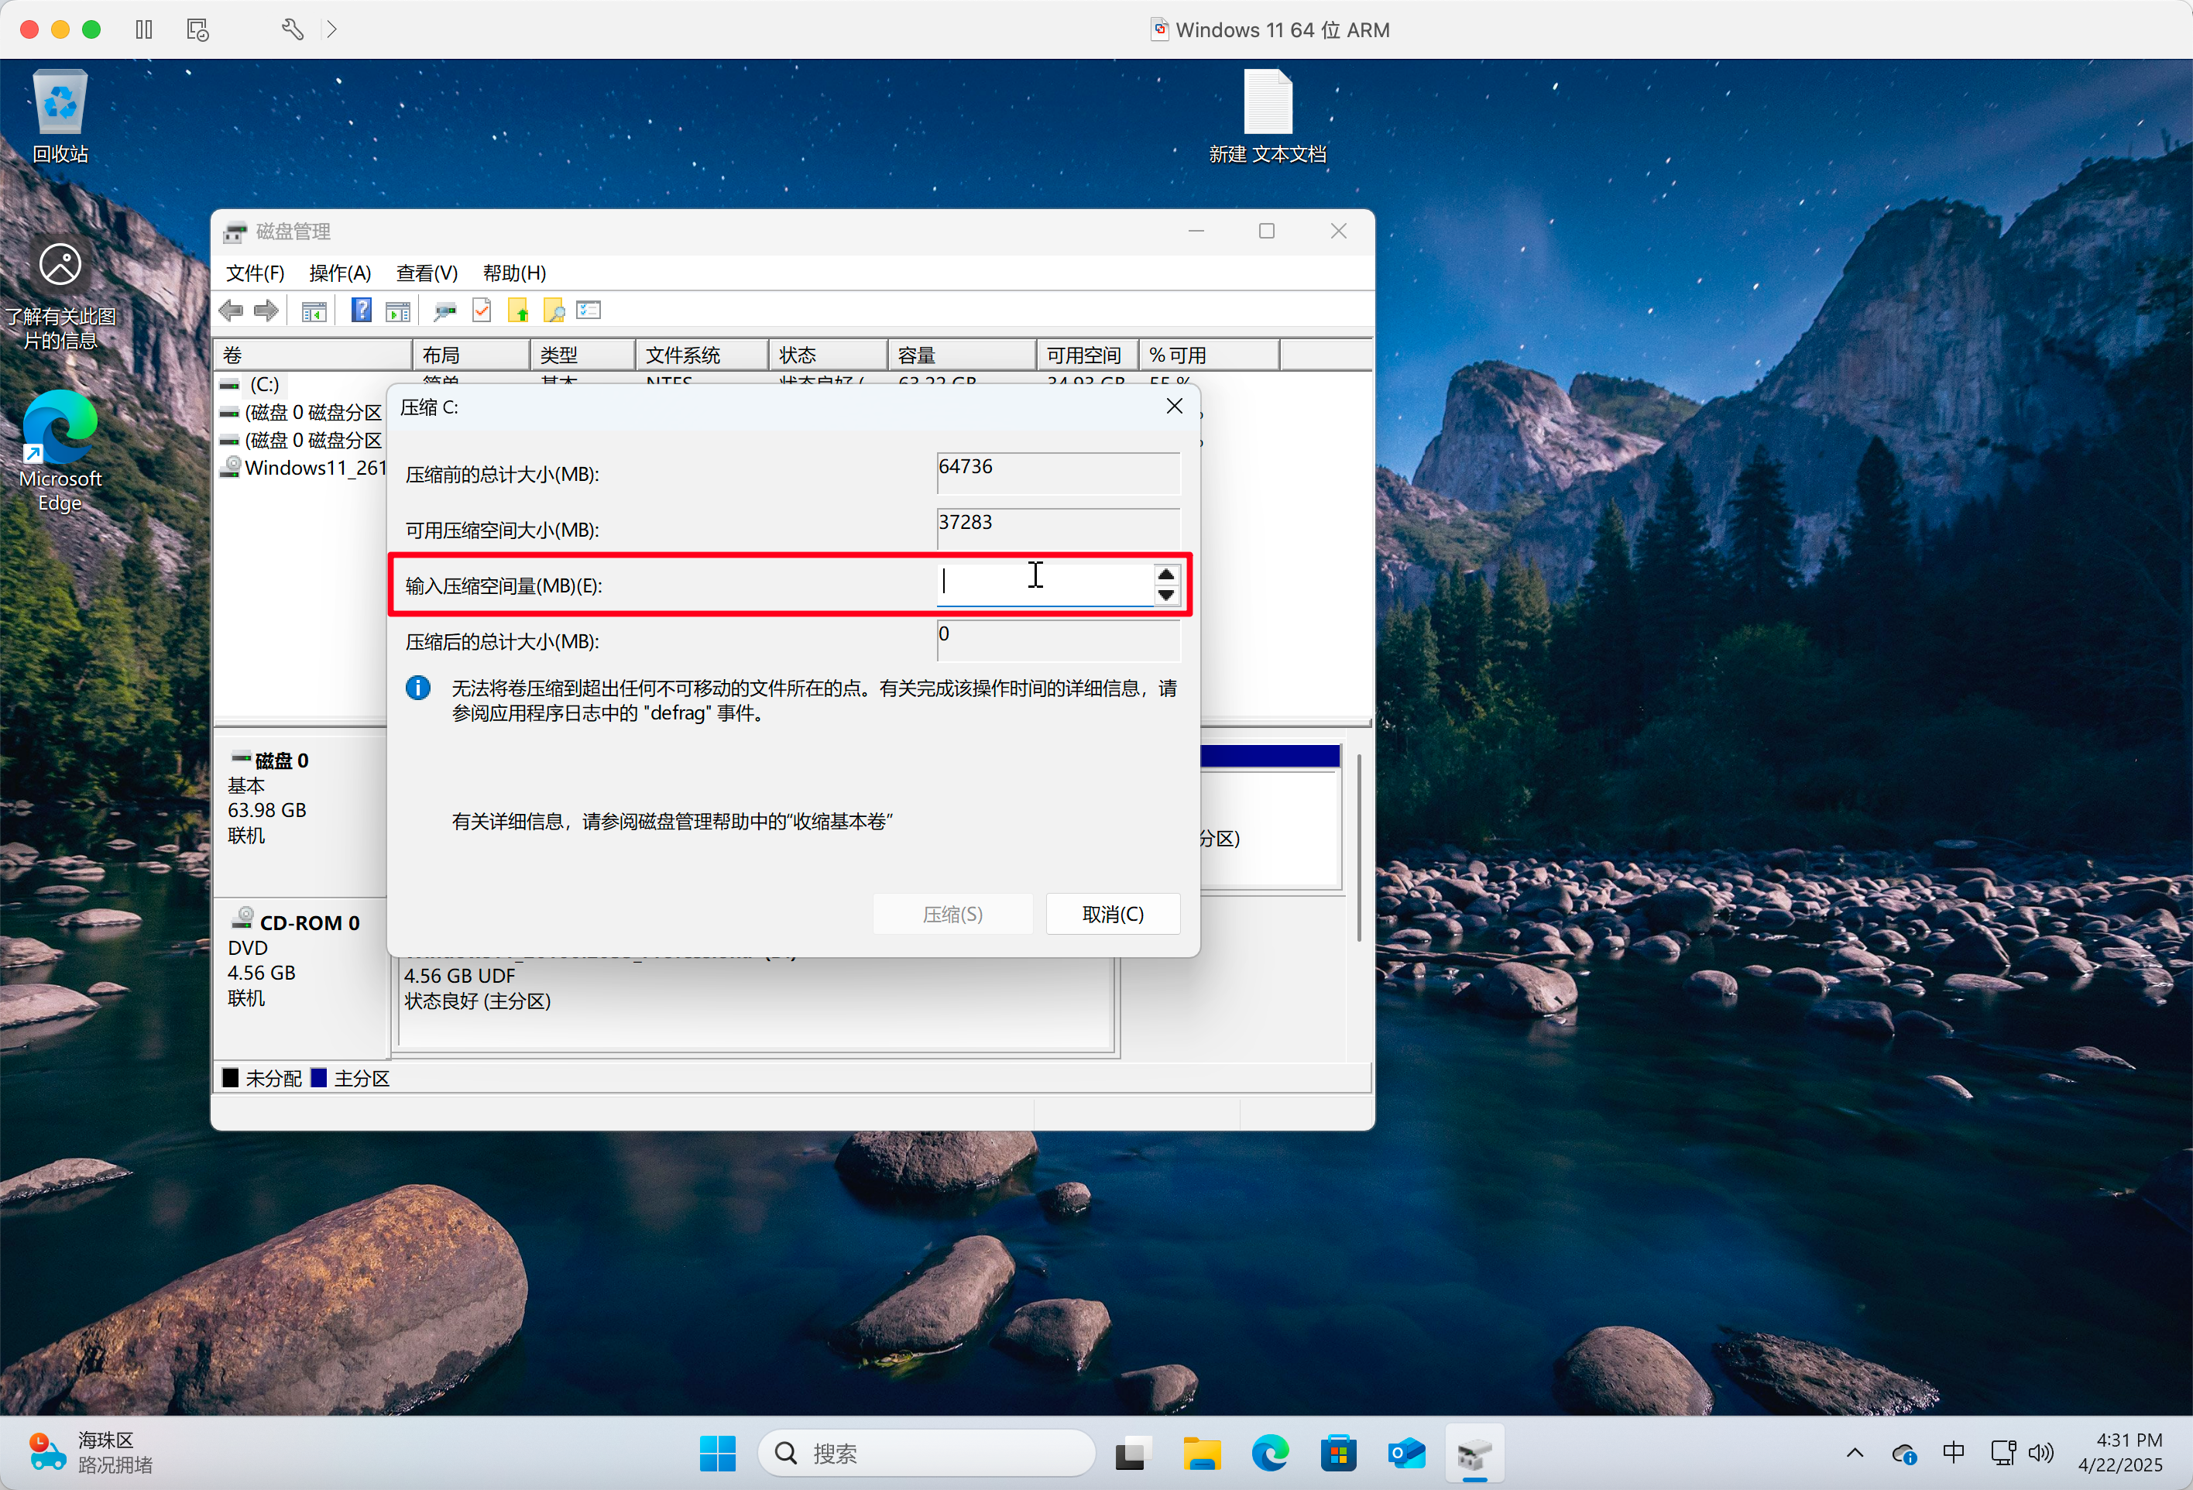Increase shrink amount with up spinner arrow
This screenshot has height=1490, width=2193.
[x=1166, y=575]
